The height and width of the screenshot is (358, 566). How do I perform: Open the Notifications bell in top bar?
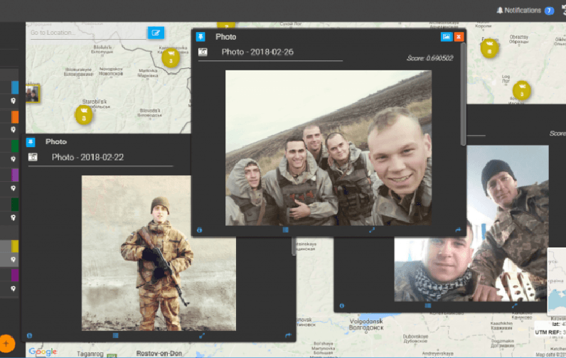[x=519, y=11]
